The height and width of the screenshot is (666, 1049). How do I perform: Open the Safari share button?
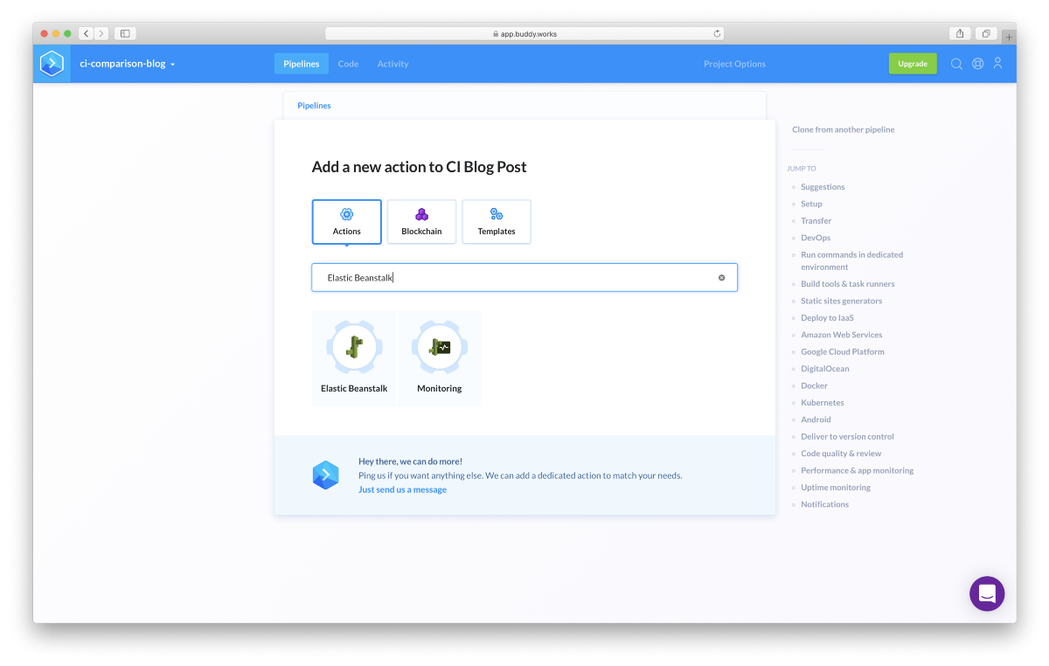coord(960,33)
